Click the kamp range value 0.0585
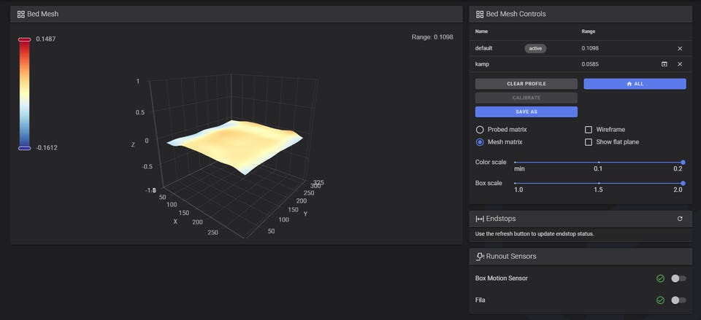 [x=590, y=64]
